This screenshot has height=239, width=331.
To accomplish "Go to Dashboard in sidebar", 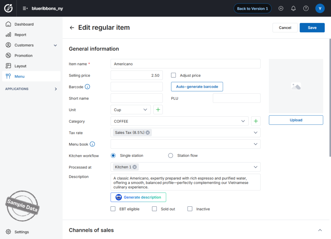I will 31,24.
